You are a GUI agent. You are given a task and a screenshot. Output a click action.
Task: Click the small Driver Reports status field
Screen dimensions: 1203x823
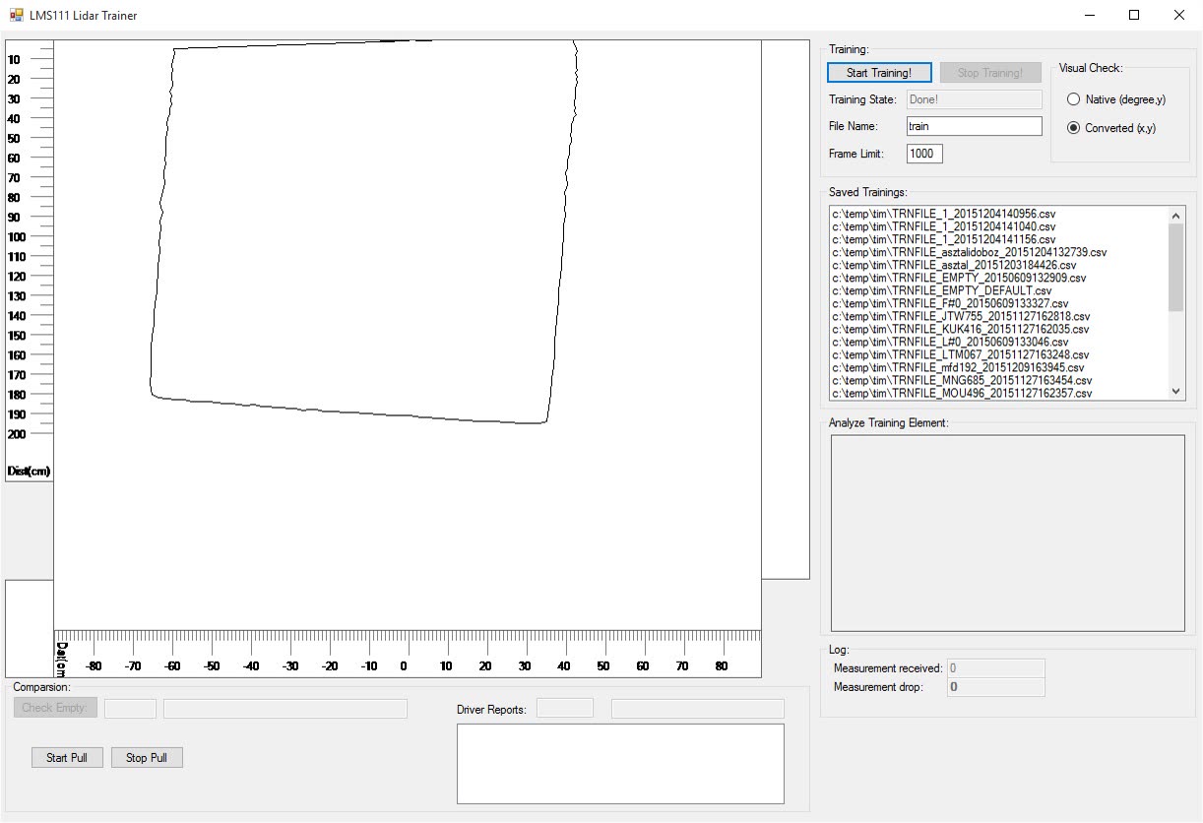565,709
